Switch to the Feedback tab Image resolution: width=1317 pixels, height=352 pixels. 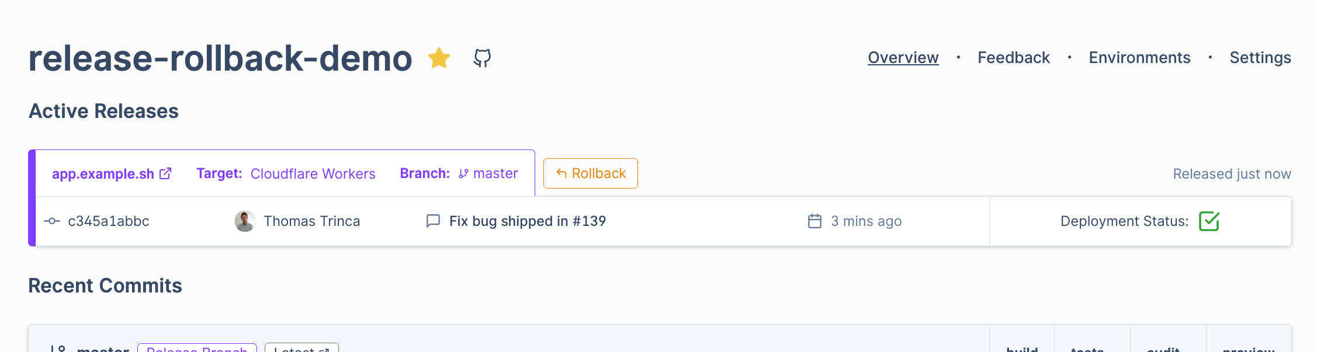point(1013,58)
